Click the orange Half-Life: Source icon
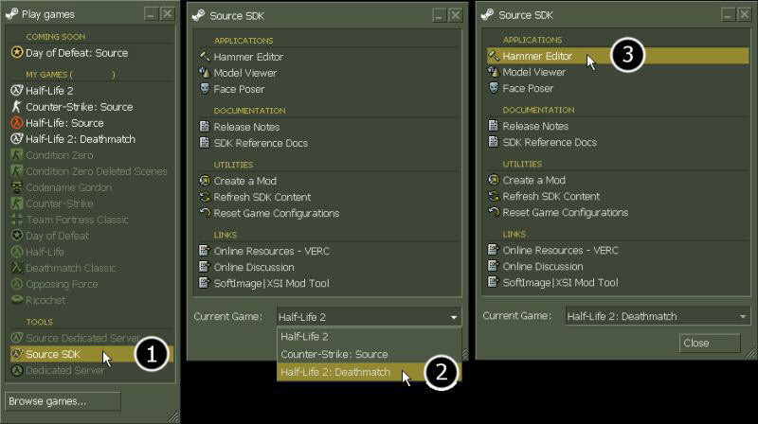Viewport: 758px width, 424px height. tap(17, 123)
